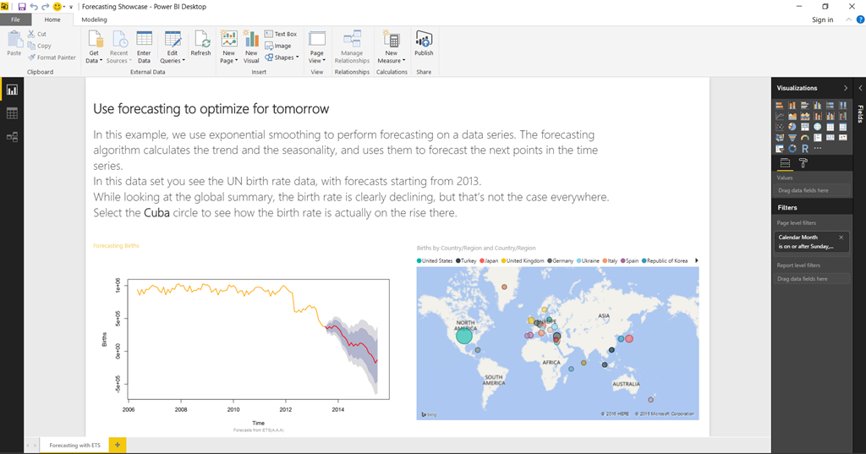Redo the last undone action
866x454 pixels.
click(46, 7)
